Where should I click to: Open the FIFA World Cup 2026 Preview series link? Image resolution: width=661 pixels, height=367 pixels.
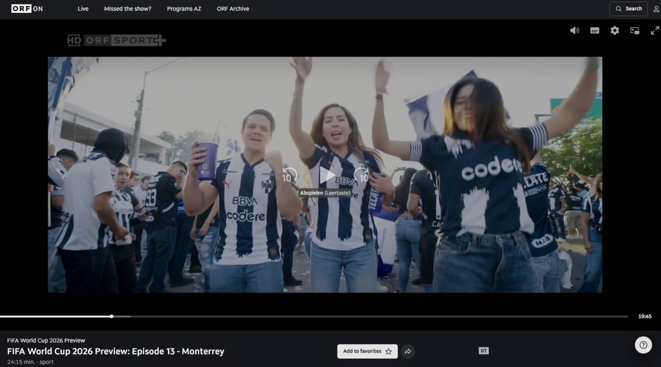coord(46,341)
